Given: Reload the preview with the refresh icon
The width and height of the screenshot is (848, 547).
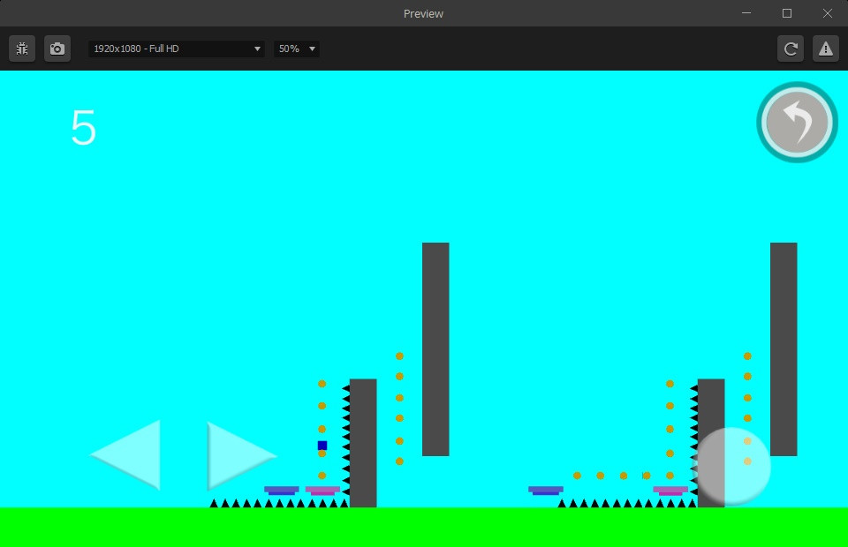Looking at the screenshot, I should (x=790, y=49).
